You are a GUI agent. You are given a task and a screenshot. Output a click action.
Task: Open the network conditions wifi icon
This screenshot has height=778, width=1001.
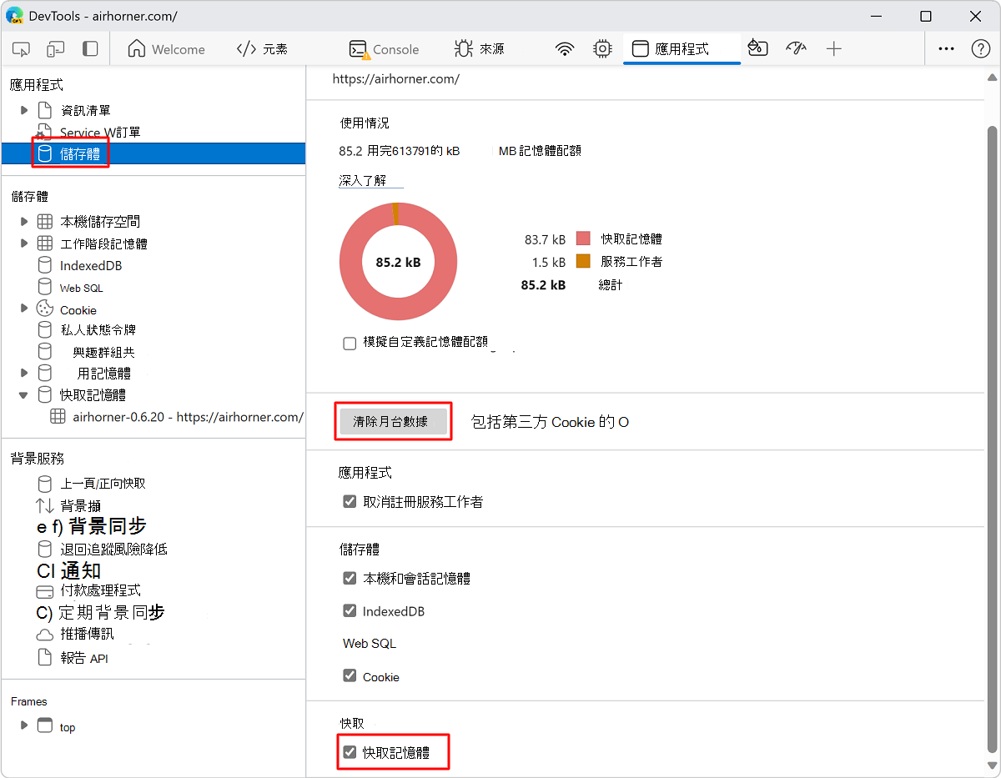click(565, 49)
